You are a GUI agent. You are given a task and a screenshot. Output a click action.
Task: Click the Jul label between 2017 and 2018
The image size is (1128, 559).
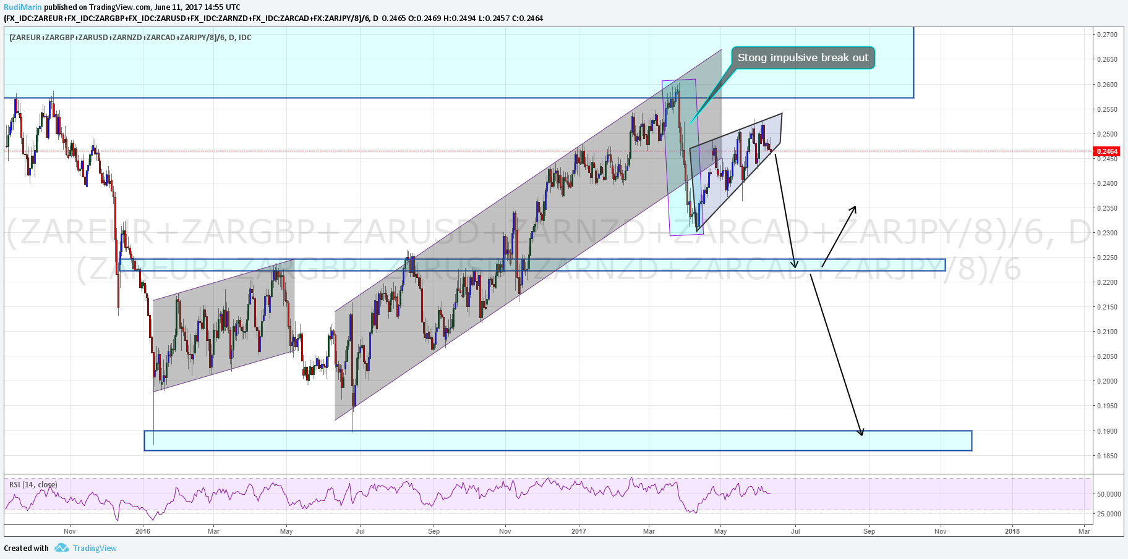point(795,531)
